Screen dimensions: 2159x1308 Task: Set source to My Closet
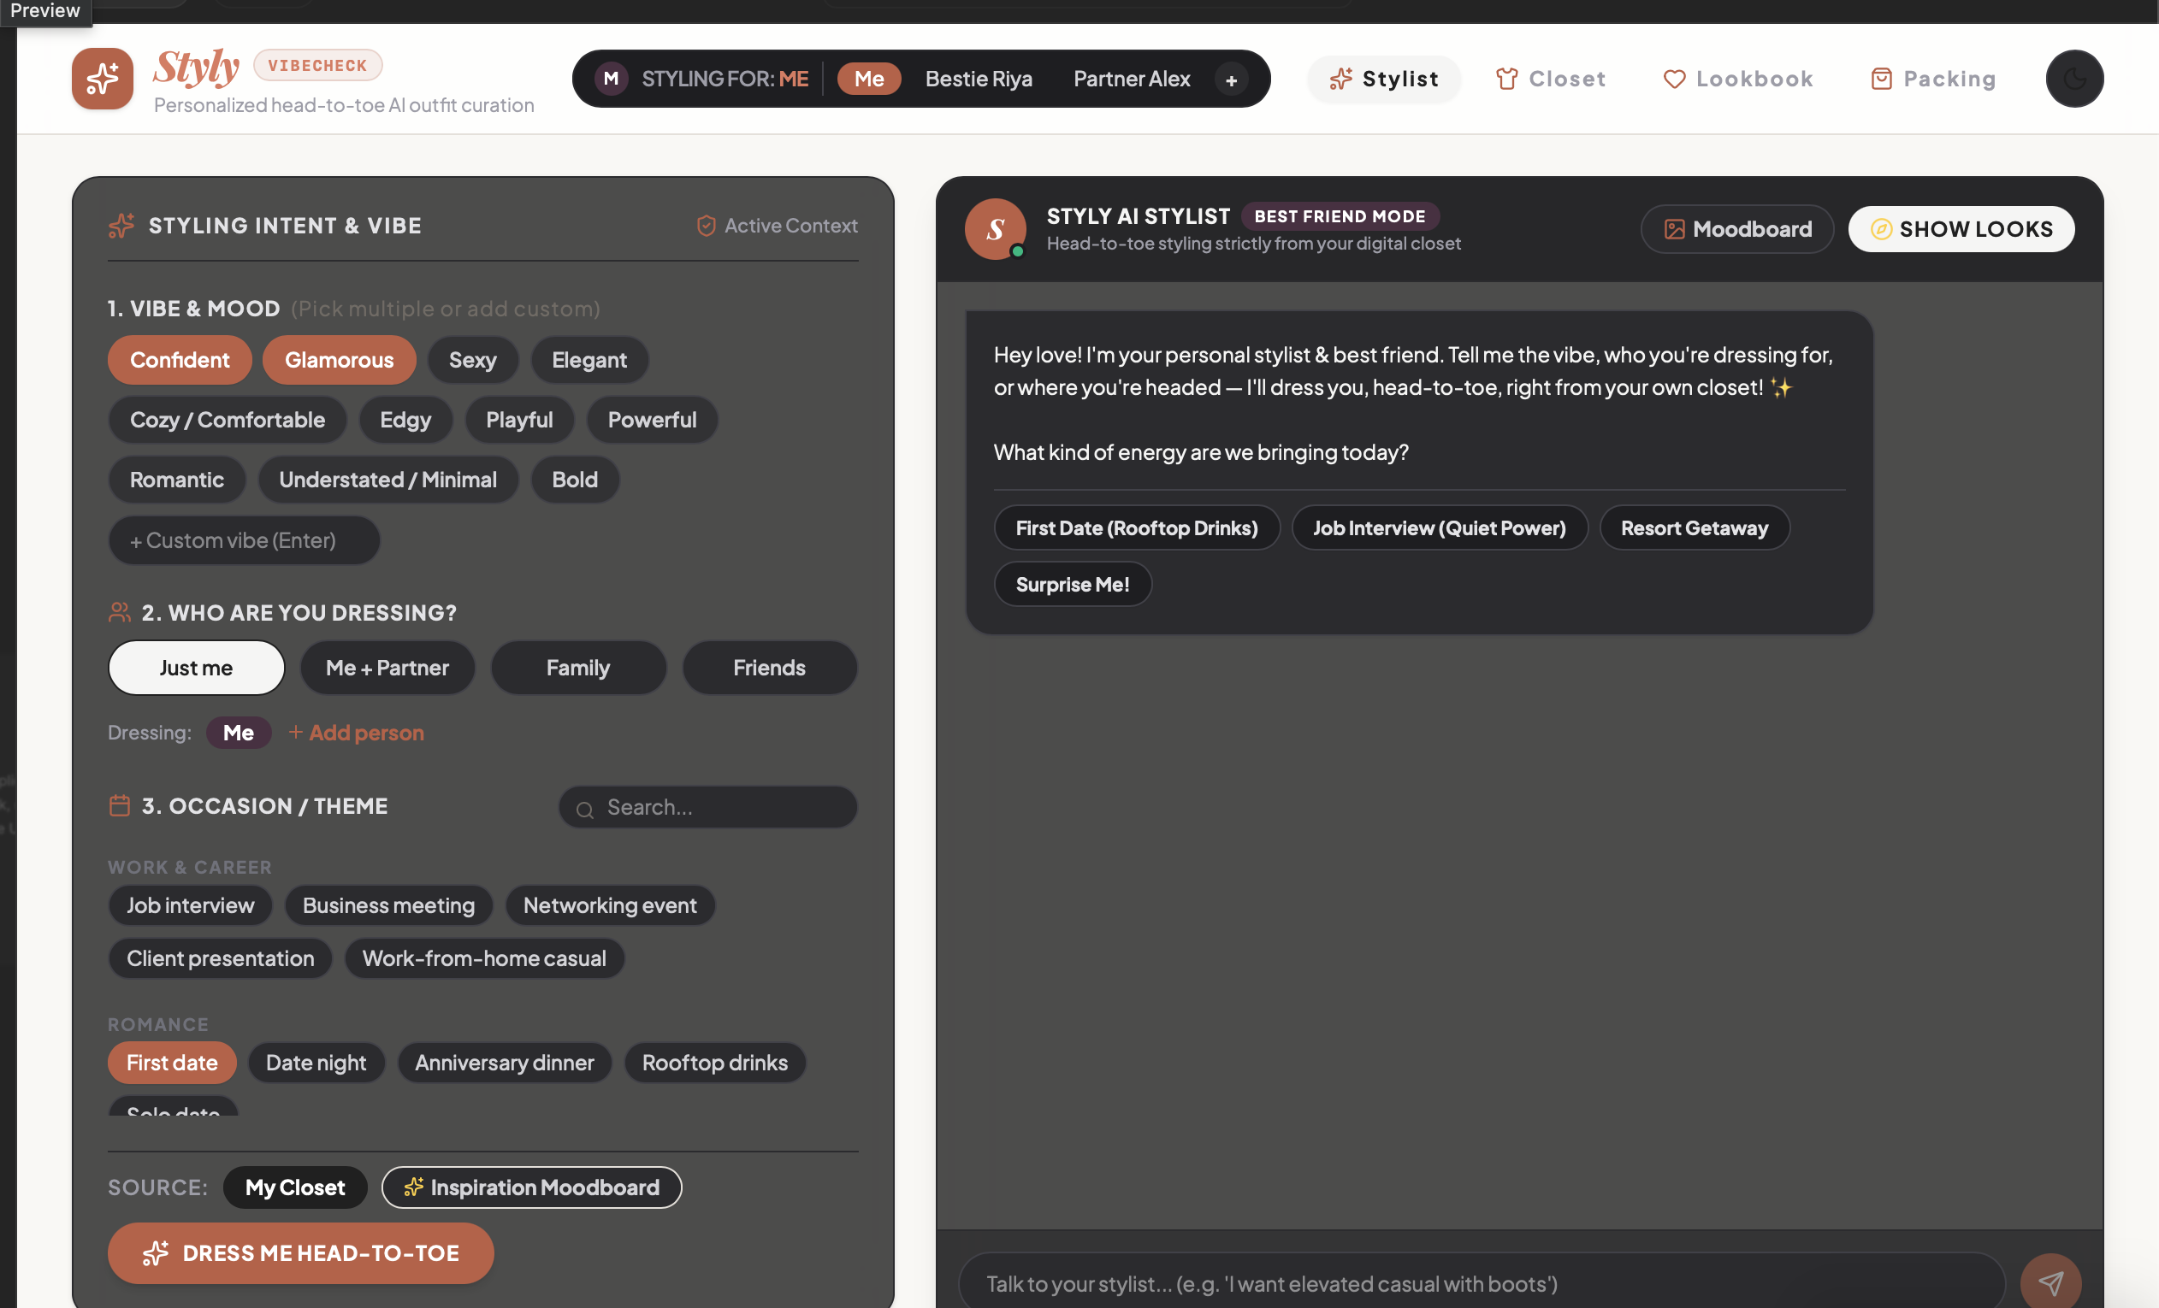tap(295, 1187)
